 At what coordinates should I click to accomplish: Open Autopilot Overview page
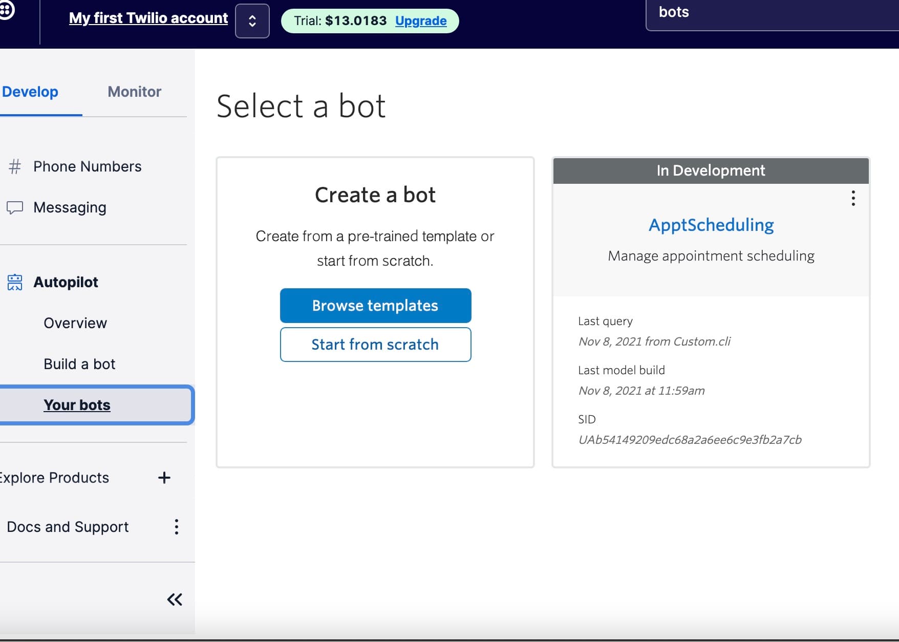75,323
